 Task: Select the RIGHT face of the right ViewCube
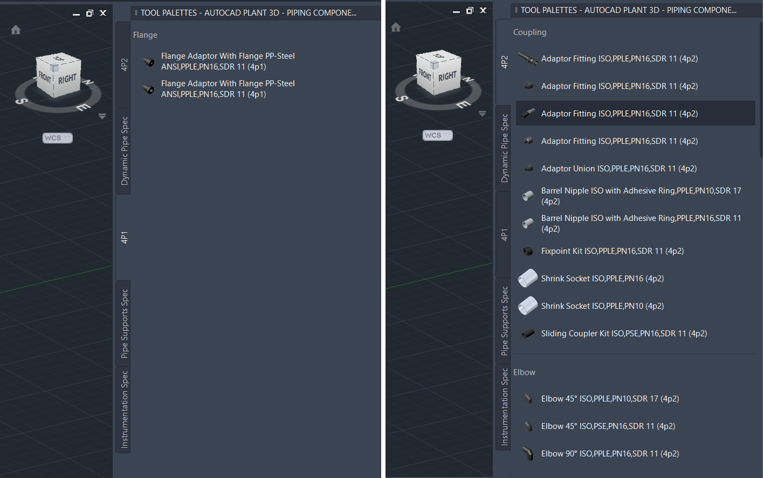448,76
